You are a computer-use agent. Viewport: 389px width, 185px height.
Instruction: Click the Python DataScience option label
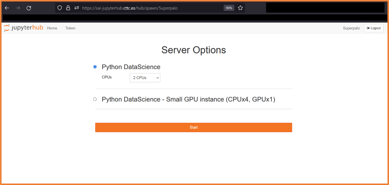[x=131, y=67]
